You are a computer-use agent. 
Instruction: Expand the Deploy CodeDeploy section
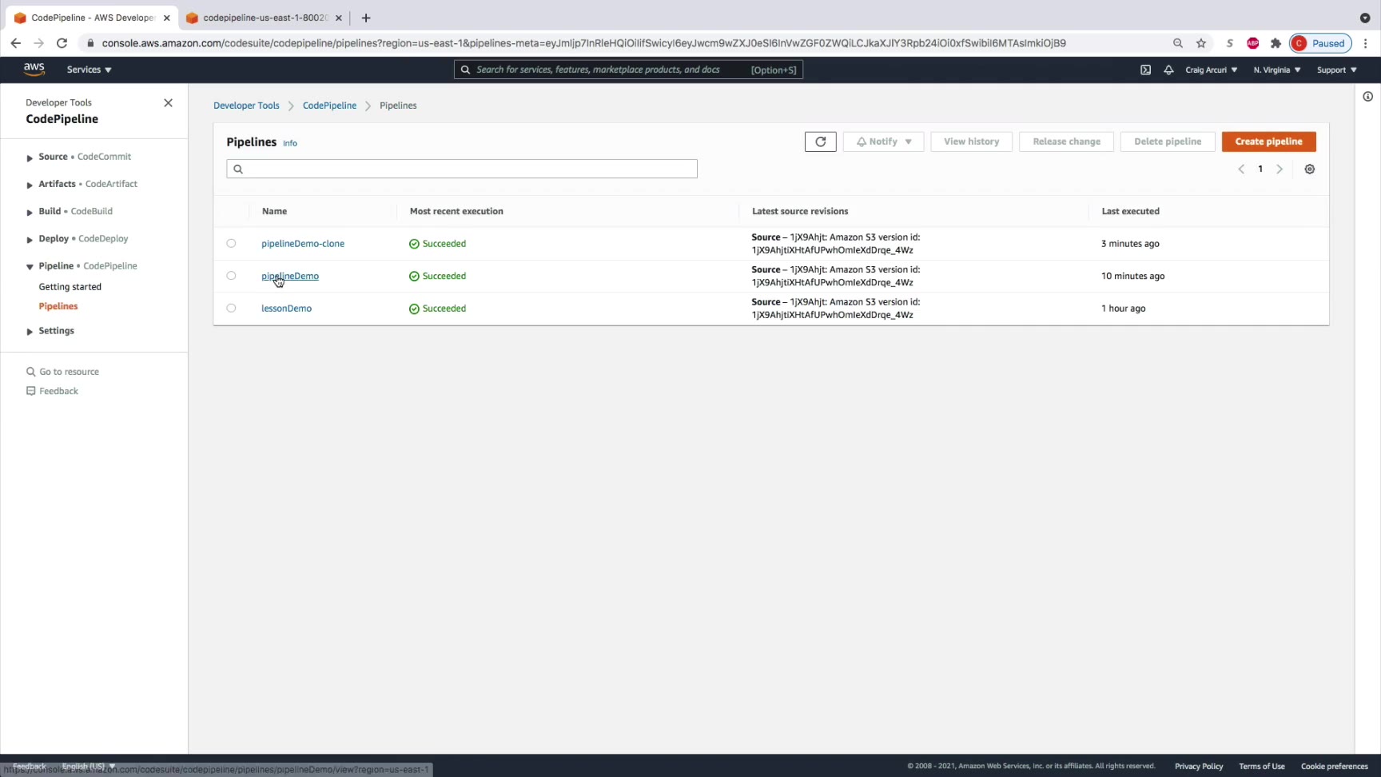click(x=30, y=239)
